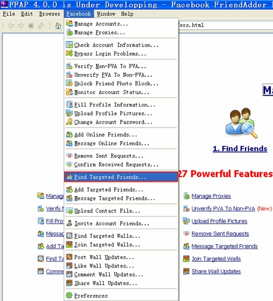Choose Like Wall Updates... item
The height and width of the screenshot is (301, 273).
(x=121, y=266)
